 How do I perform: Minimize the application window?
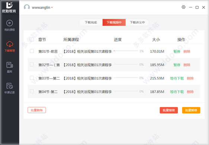pos(191,7)
